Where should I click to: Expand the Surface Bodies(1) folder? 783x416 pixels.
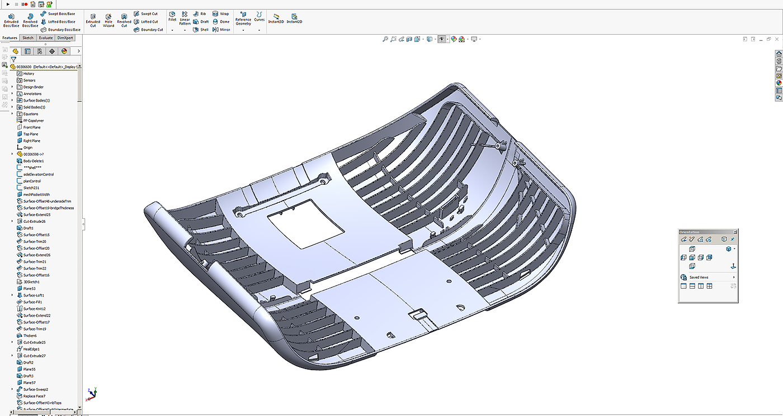tap(12, 101)
